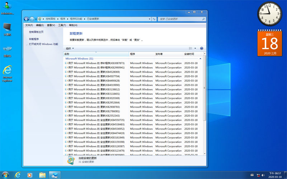Sort by the 发布者 column header

(169, 54)
